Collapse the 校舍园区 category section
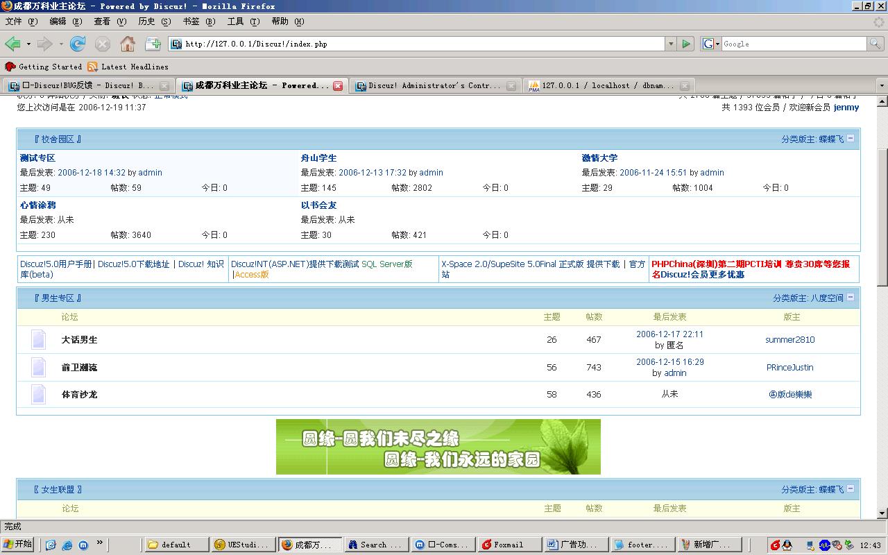Screen dimensions: 888x555 (x=851, y=138)
